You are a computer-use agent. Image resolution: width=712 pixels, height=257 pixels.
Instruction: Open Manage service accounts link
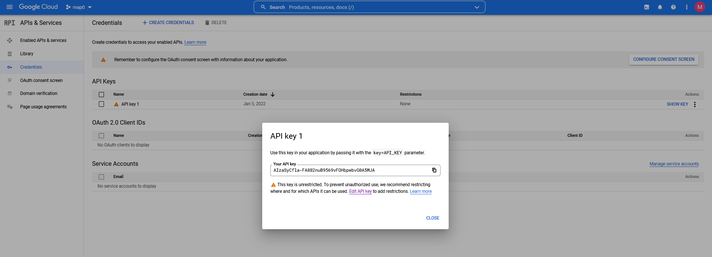674,164
